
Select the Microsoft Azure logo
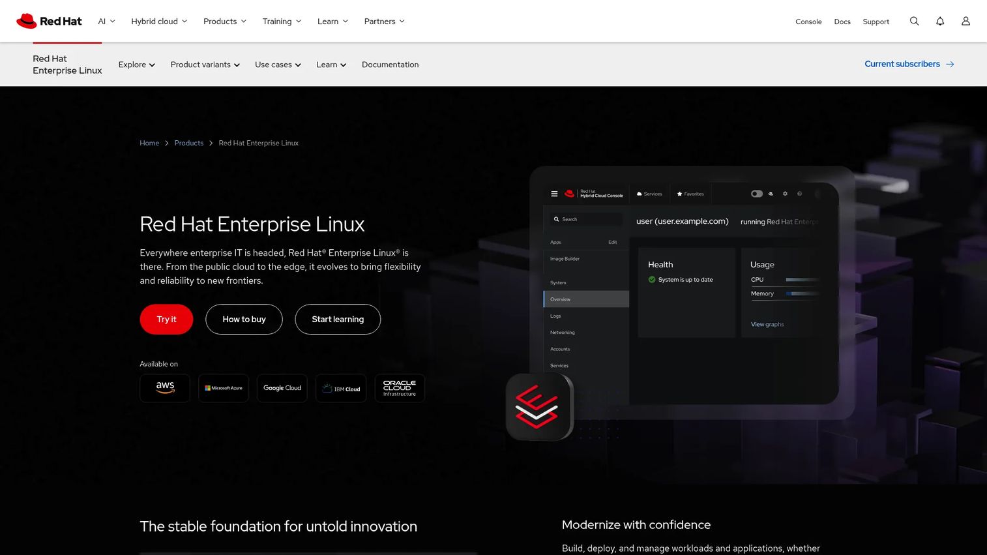(x=224, y=388)
